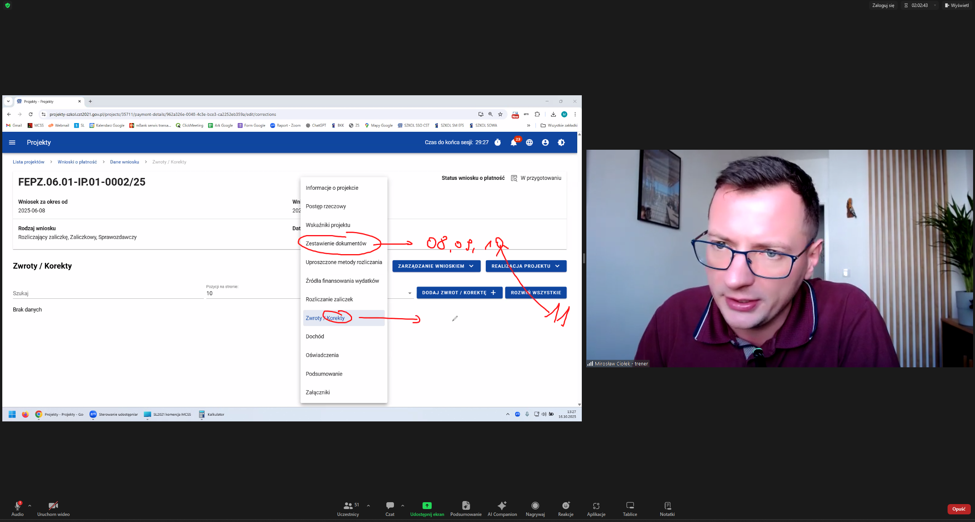The image size is (975, 522).
Task: Expand the Realizacja projektu dropdown
Action: (525, 266)
